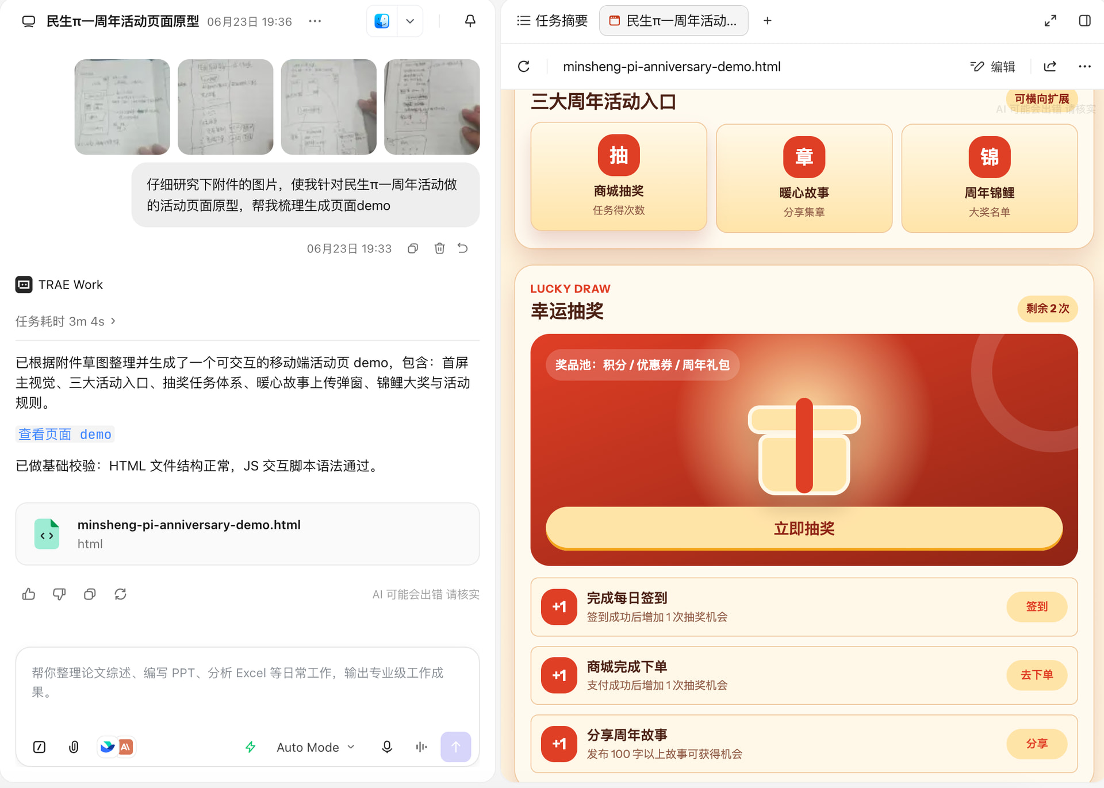Regenerate the response with the refresh icon

[120, 594]
